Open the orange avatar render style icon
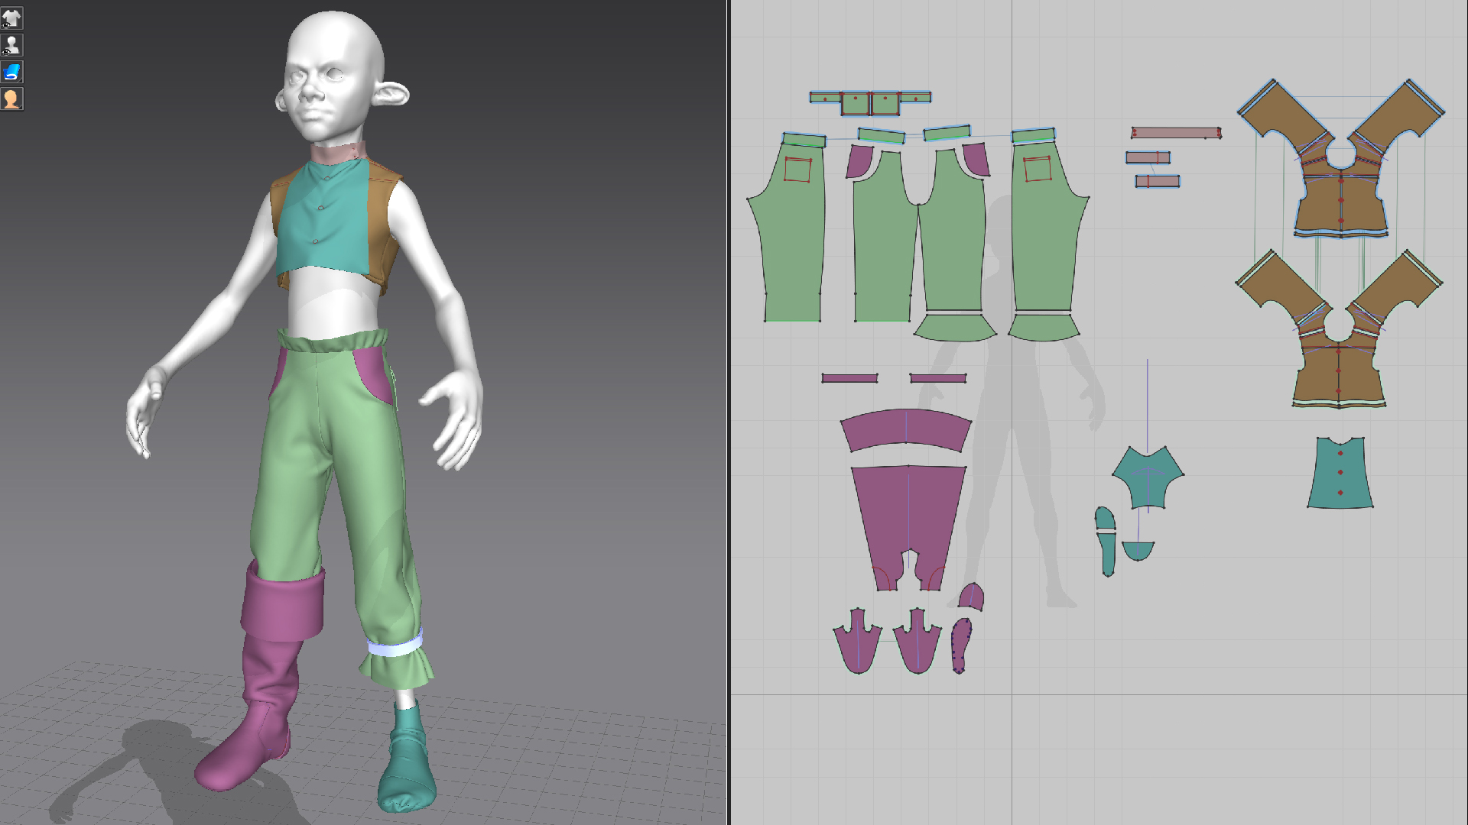This screenshot has height=825, width=1468. click(x=11, y=99)
